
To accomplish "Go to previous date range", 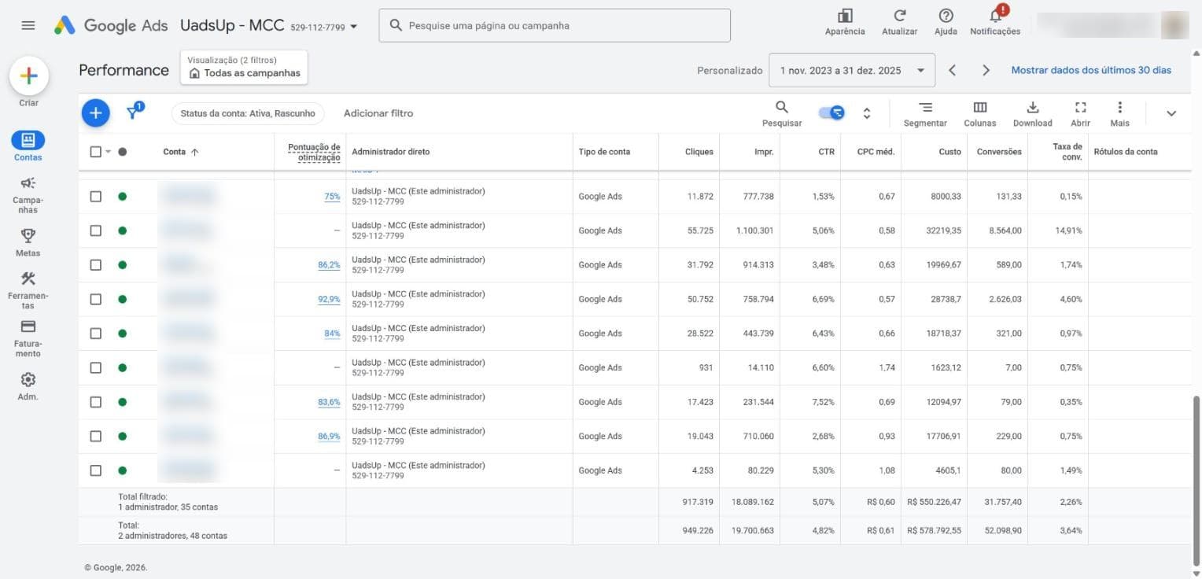I will [x=952, y=70].
